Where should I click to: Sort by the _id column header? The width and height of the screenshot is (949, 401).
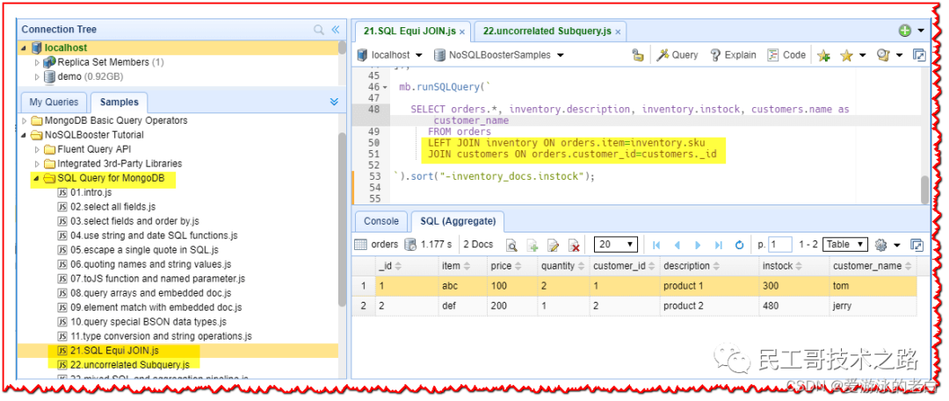[x=407, y=266]
